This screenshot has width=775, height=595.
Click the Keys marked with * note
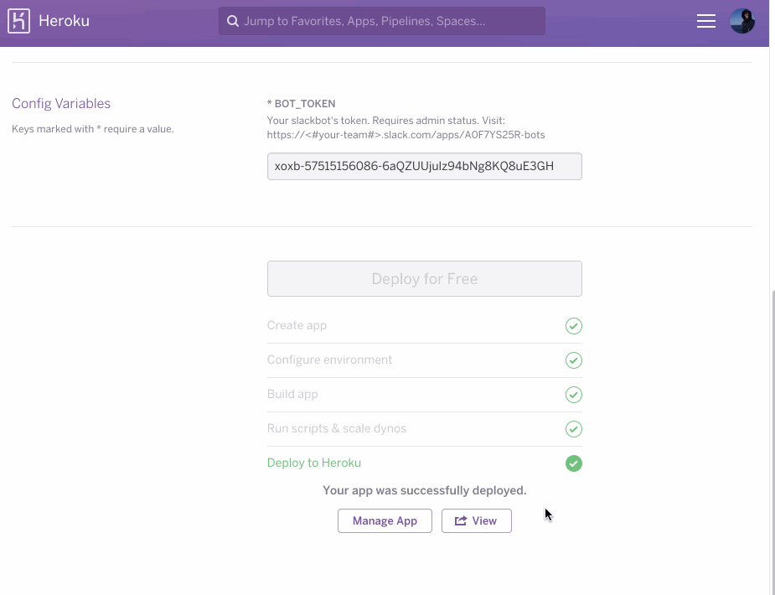click(93, 129)
